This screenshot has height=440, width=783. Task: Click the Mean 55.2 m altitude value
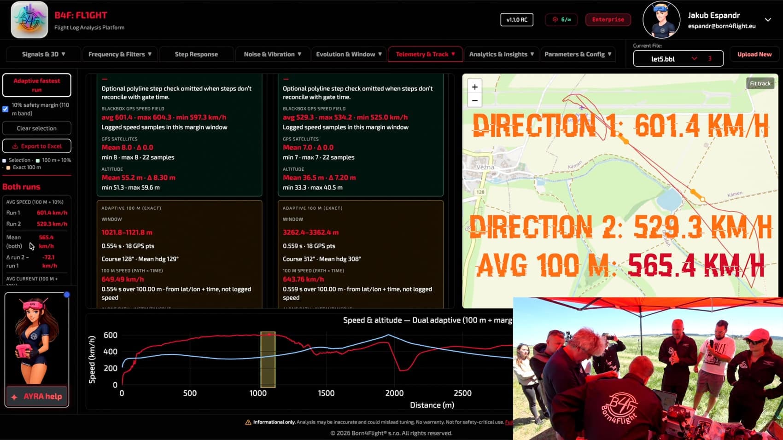tap(139, 178)
